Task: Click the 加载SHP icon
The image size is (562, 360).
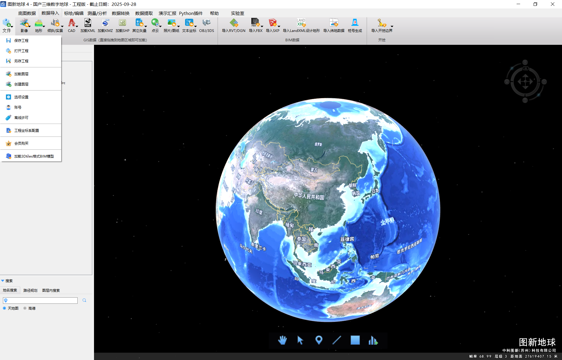Action: pos(122,23)
